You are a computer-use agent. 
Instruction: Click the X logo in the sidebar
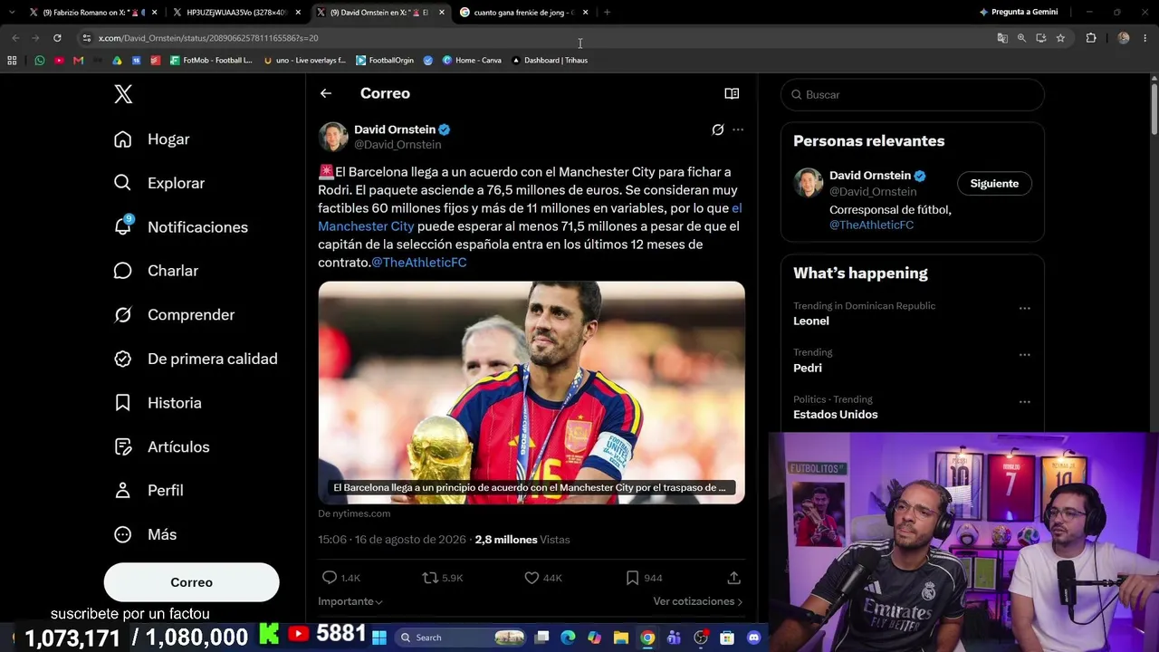click(x=123, y=94)
